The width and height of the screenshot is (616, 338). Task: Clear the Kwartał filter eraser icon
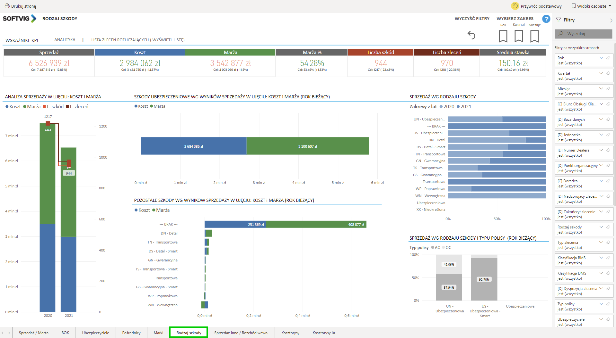(608, 73)
